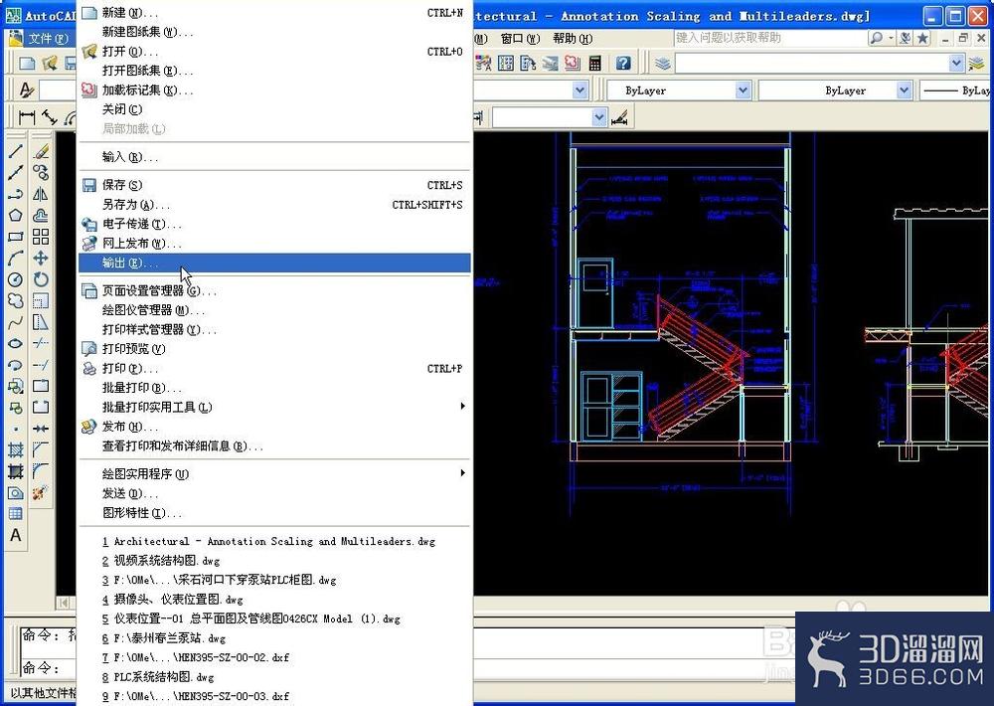Screen dimensions: 994x706
Task: Open Help via the question mark icon
Action: tap(623, 63)
